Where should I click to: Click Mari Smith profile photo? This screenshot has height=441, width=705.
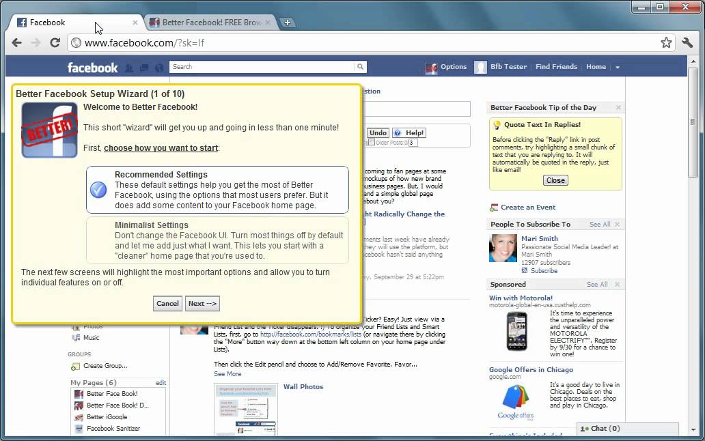click(503, 248)
